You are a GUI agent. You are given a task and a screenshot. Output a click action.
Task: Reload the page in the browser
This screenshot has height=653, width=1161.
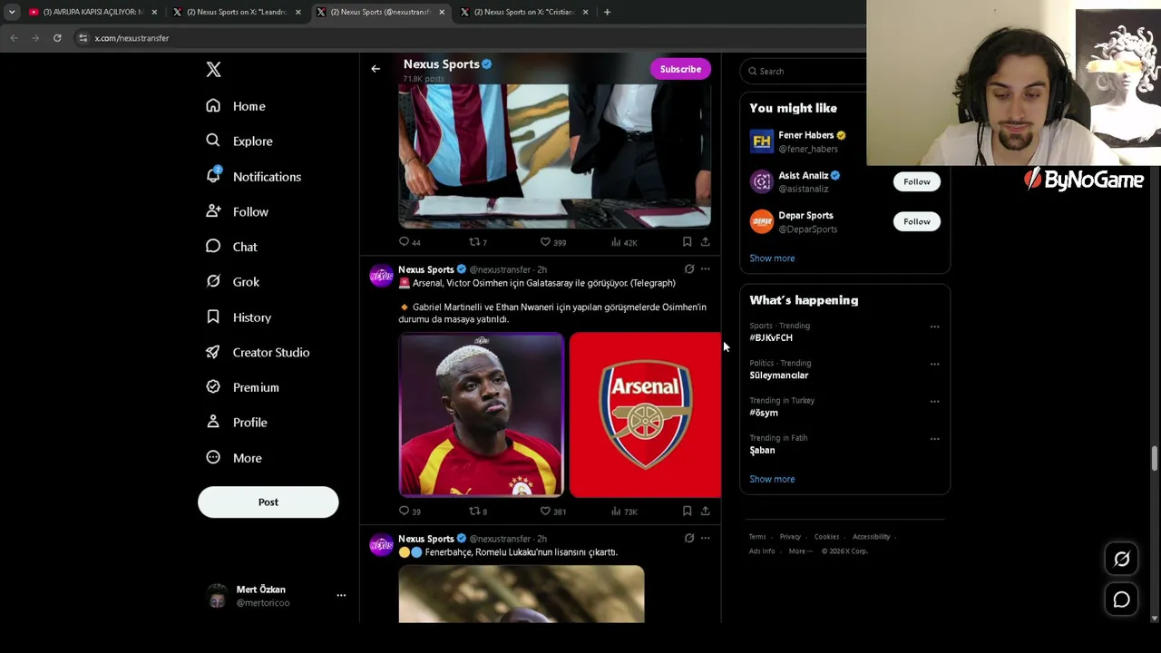pos(57,38)
